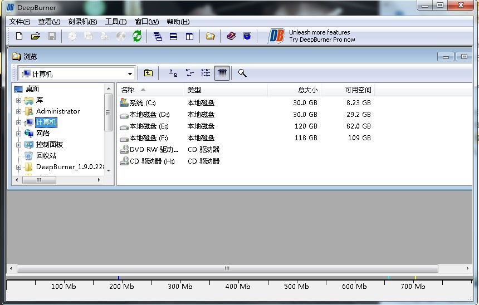Viewport: 479px width, 305px height.
Task: Switch to list view mode
Action: 206,73
